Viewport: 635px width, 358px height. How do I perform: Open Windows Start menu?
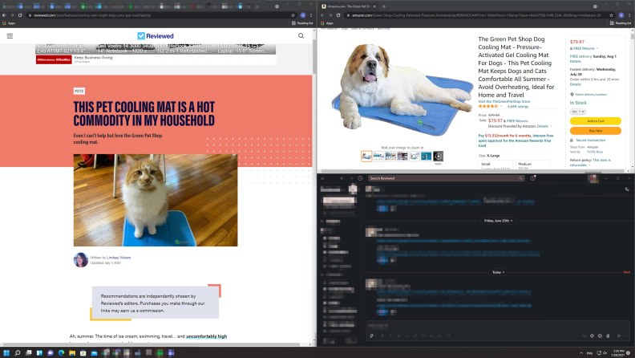(6, 352)
